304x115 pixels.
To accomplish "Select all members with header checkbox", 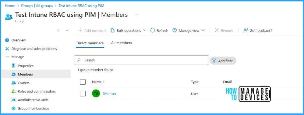I will click(x=83, y=82).
